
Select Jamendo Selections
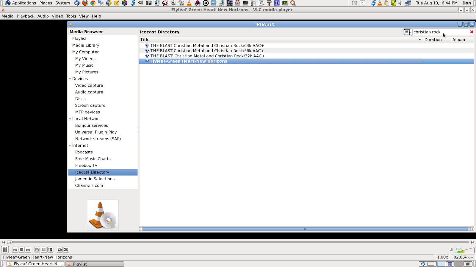click(x=95, y=179)
